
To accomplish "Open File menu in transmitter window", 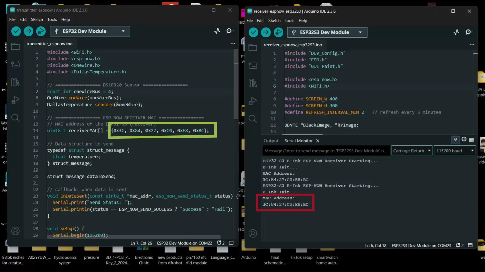I will (x=12, y=19).
